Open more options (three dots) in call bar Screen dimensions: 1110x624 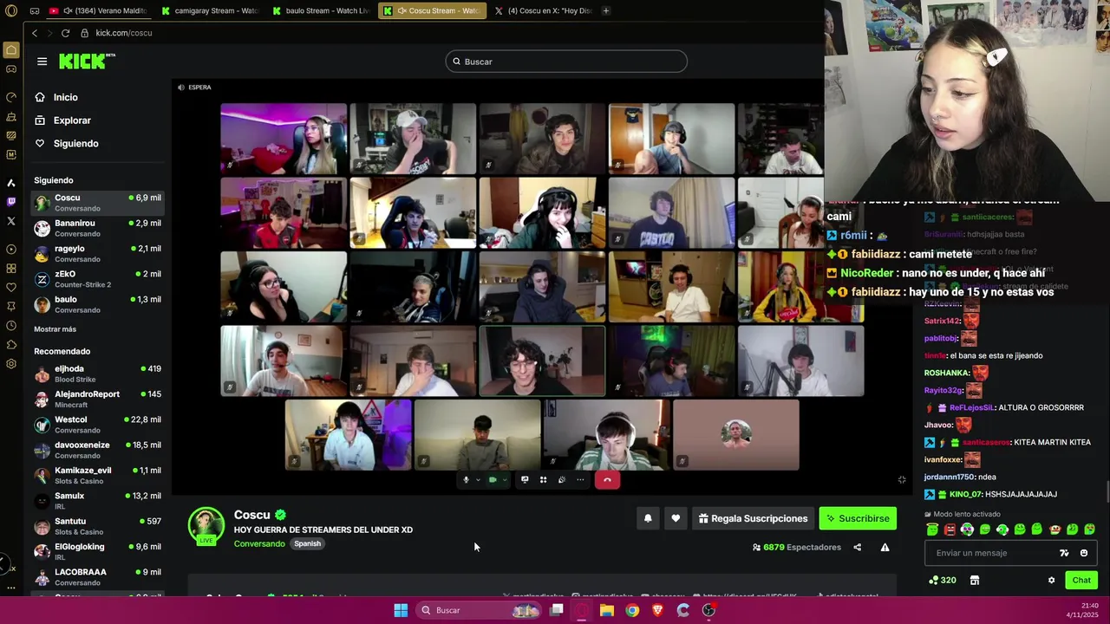580,479
